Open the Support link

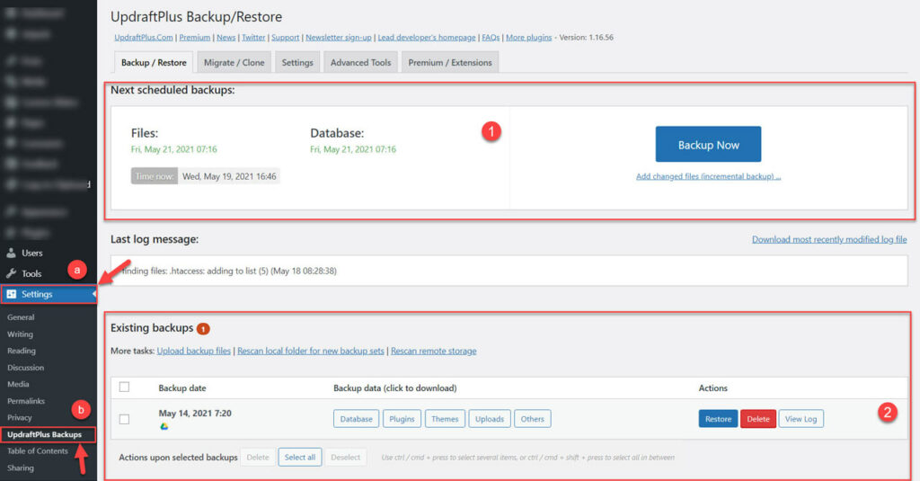285,38
